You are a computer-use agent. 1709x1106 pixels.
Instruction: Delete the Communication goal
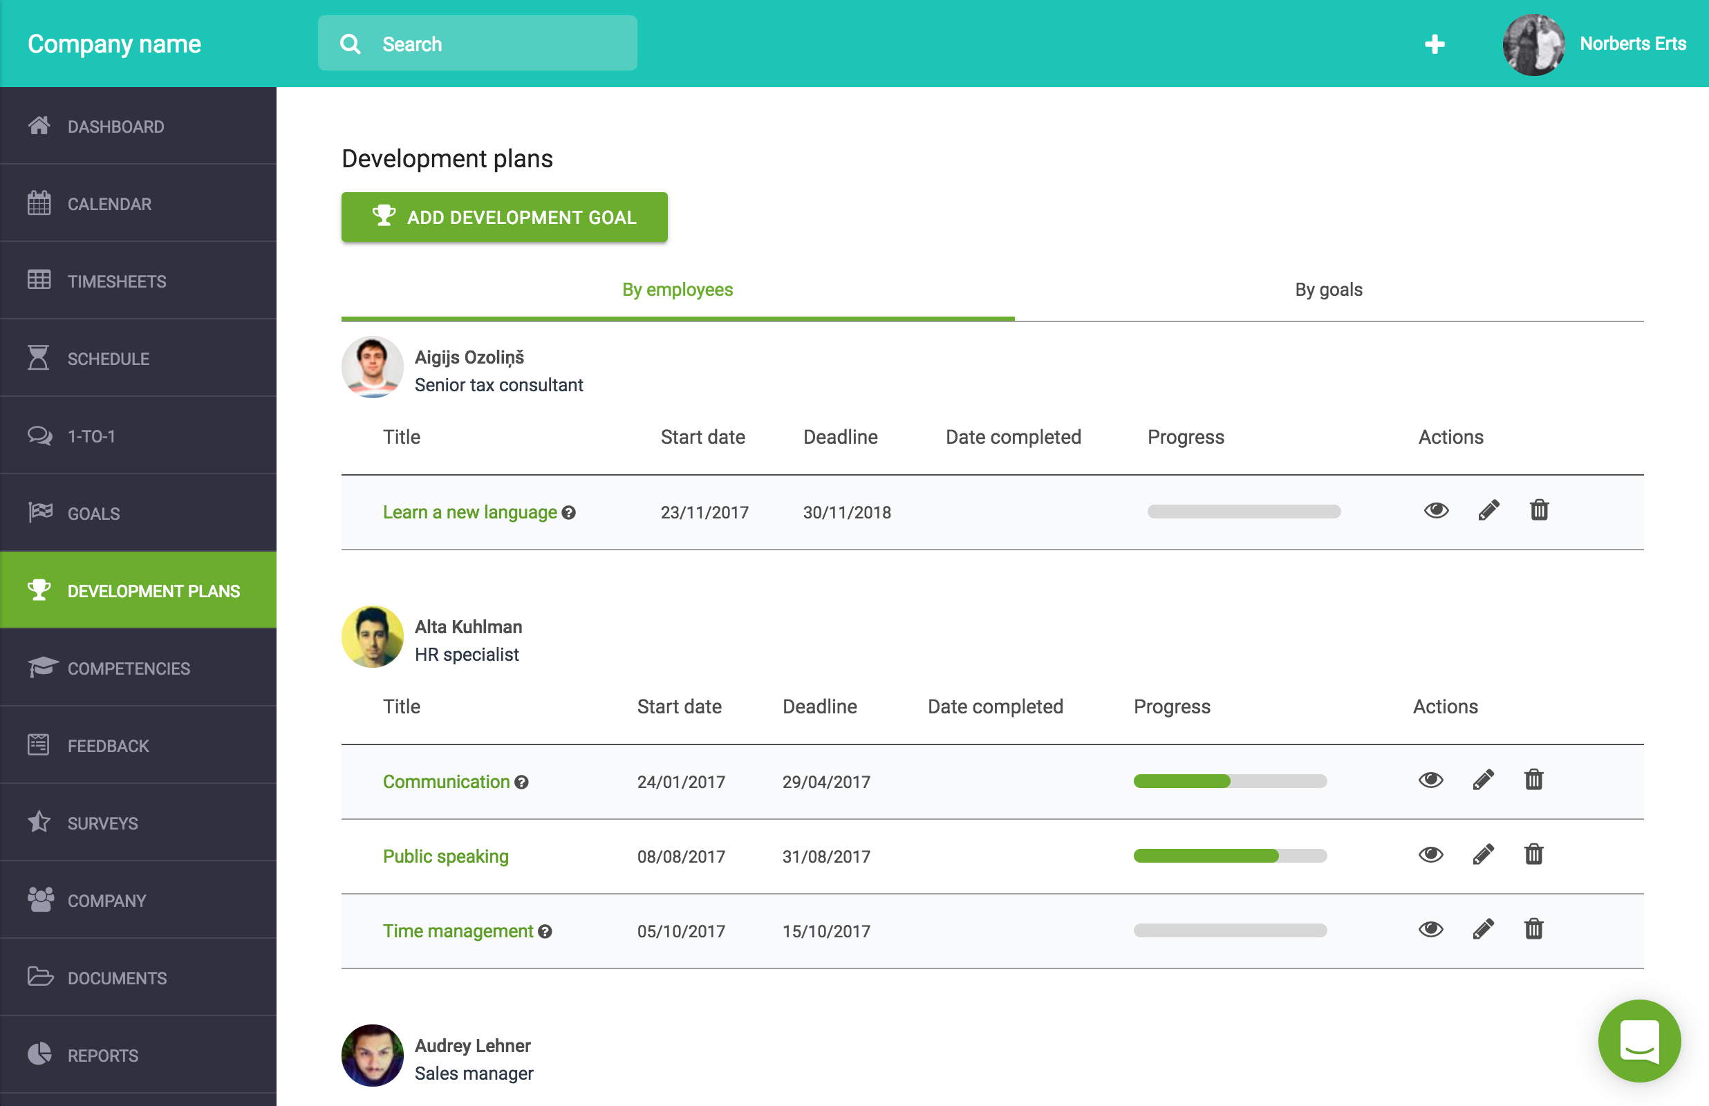1533,780
